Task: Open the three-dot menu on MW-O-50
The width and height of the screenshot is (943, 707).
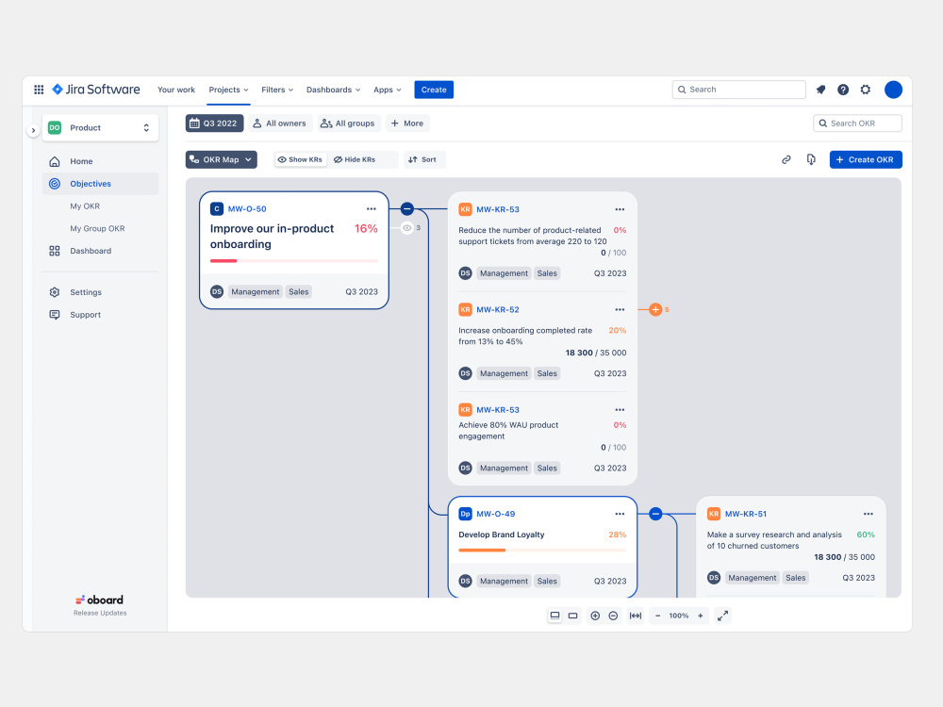Action: (371, 208)
